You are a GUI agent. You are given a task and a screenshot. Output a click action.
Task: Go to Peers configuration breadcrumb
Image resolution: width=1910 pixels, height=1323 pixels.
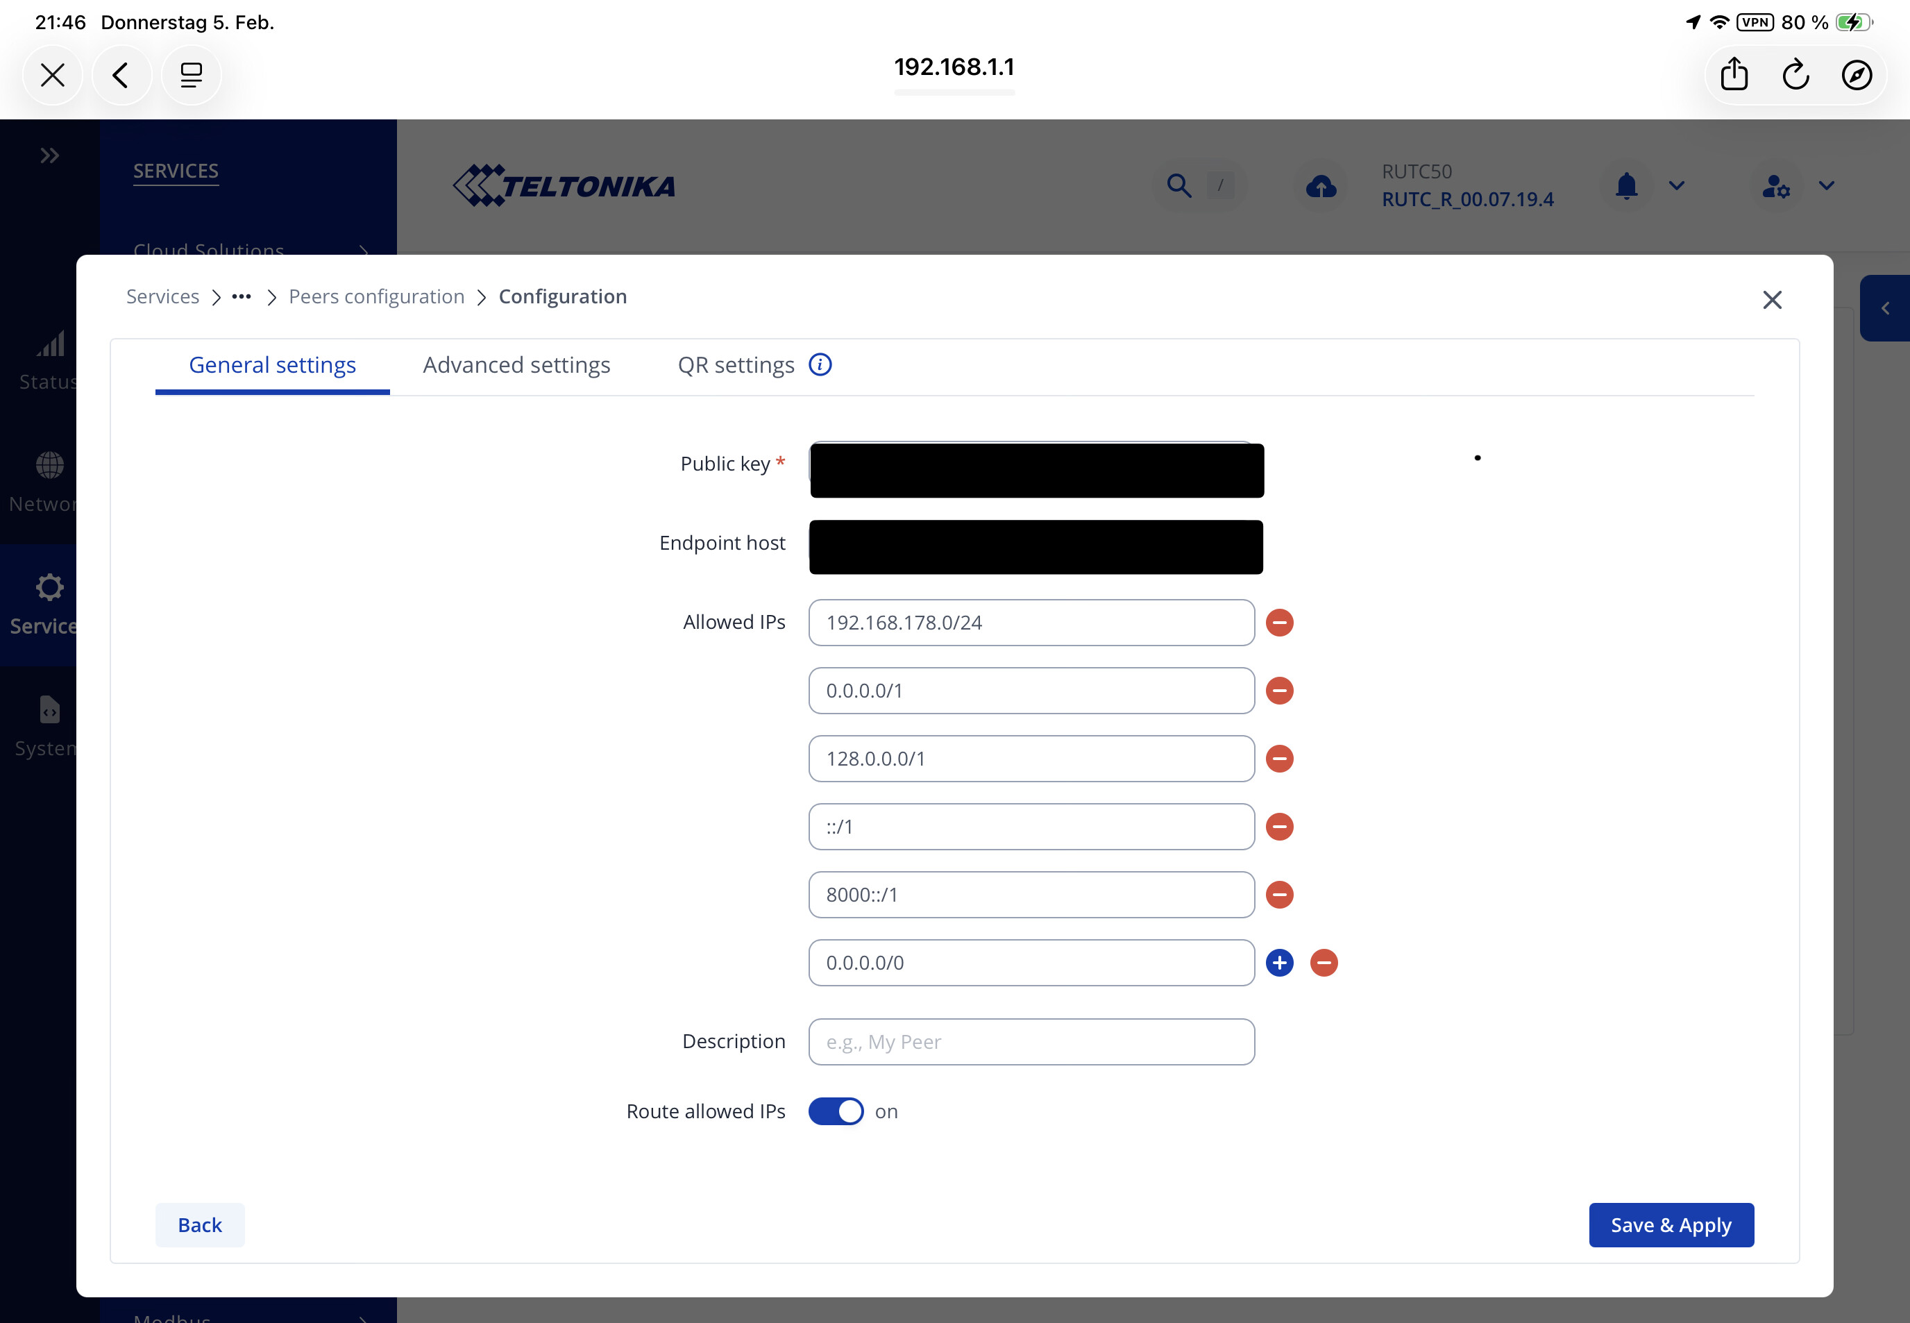376,297
